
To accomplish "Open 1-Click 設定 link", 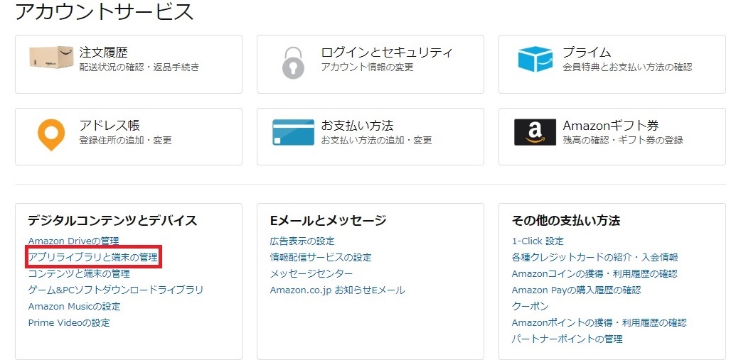I will point(538,241).
